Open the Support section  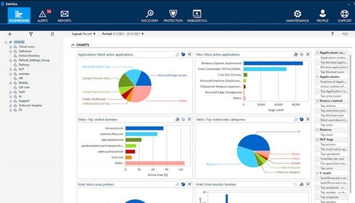(344, 16)
